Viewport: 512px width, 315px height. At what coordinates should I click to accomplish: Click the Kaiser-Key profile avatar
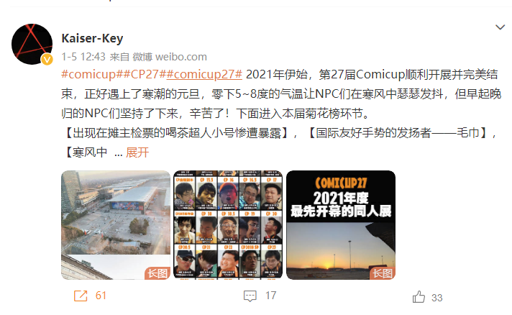(x=32, y=44)
